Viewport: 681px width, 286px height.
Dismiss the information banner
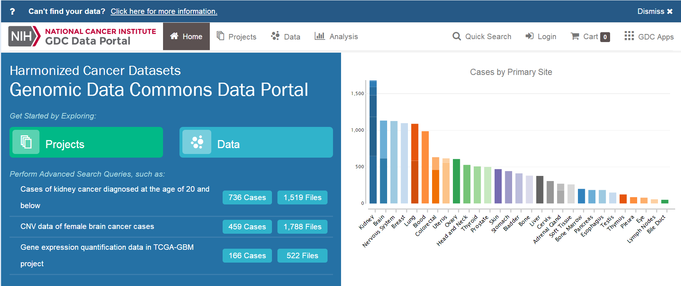(655, 11)
